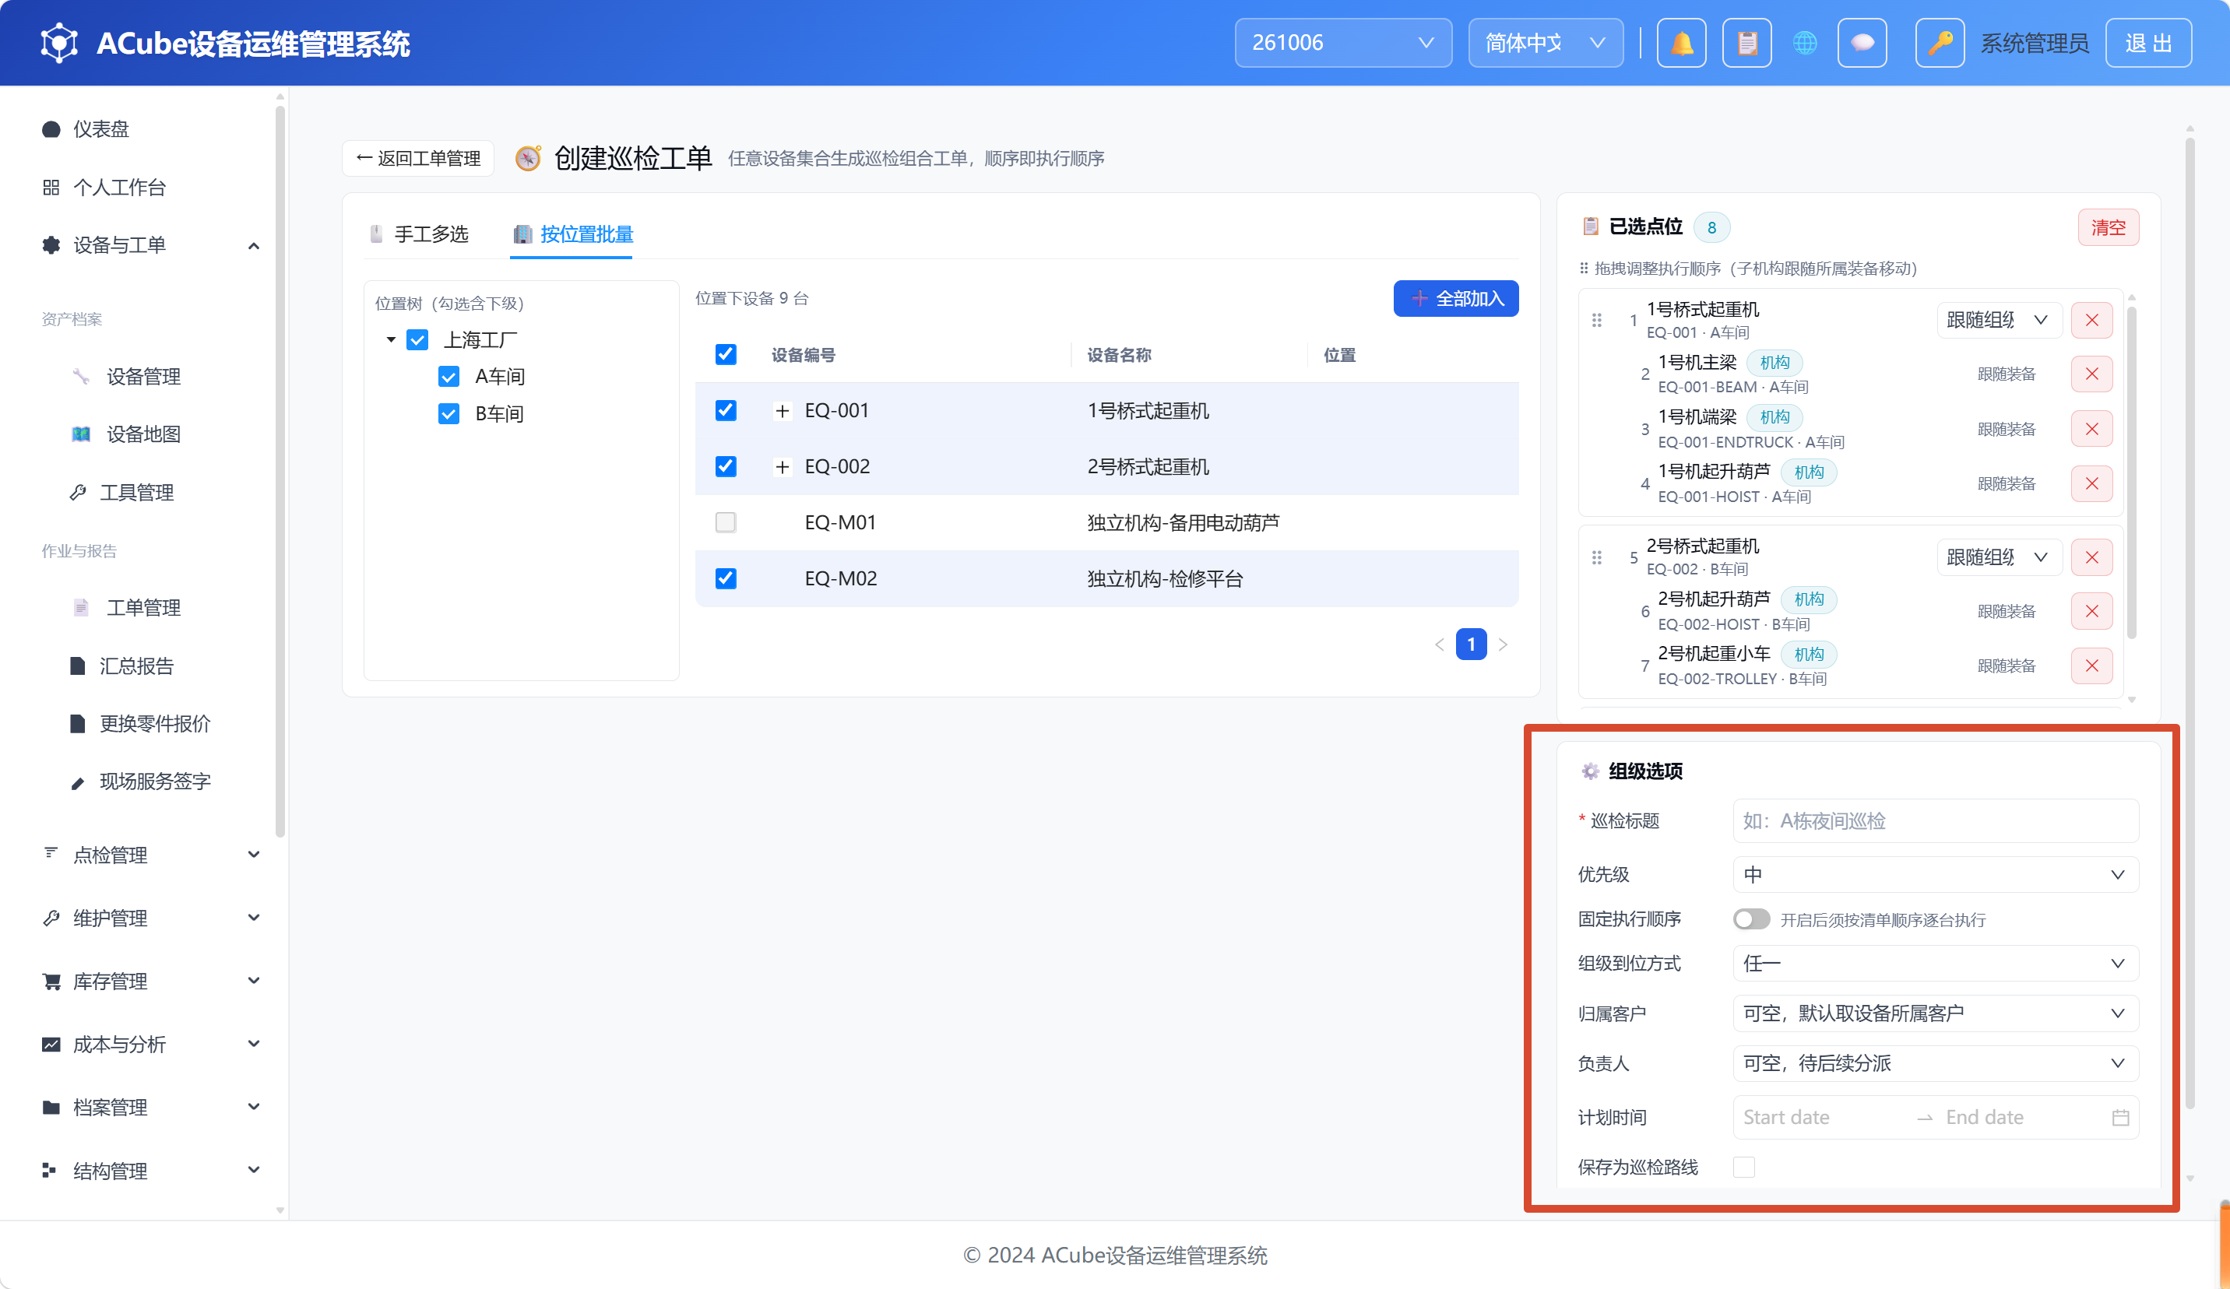The image size is (2230, 1289).
Task: Click 全部加入 button
Action: (1456, 298)
